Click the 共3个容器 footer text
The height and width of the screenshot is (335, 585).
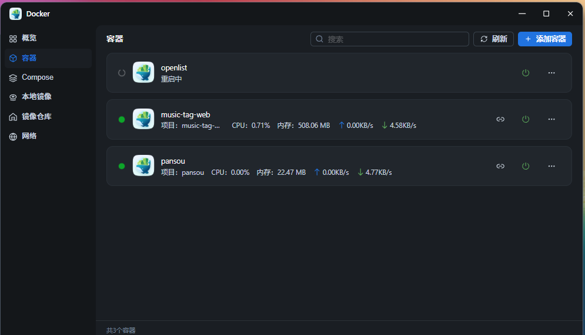(121, 330)
